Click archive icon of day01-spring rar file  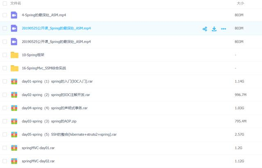[14, 81]
